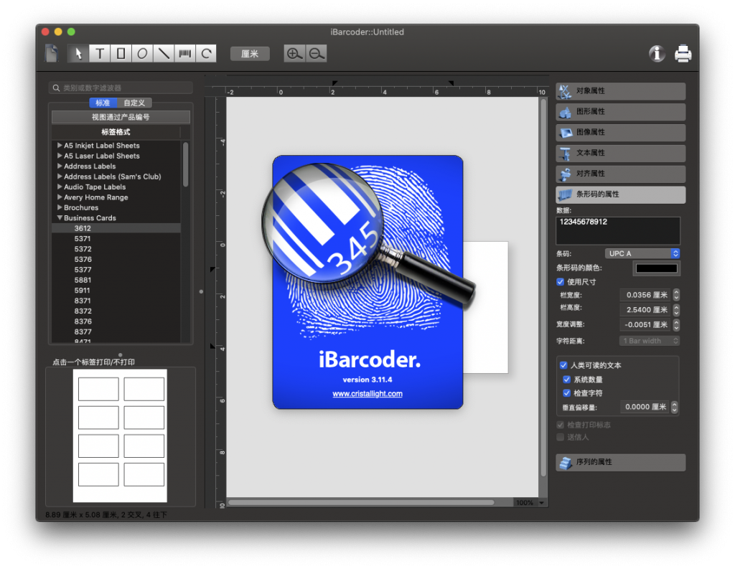
Task: Click the 对齐属性 panel icon
Action: pyautogui.click(x=566, y=174)
